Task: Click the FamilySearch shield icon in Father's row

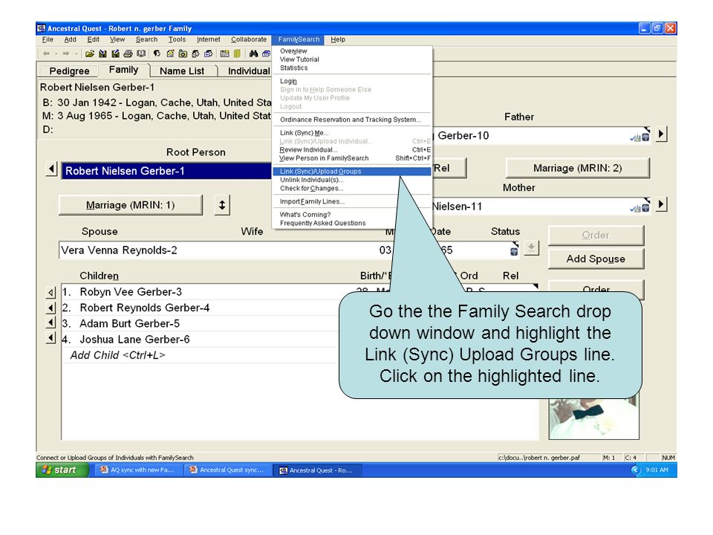Action: pyautogui.click(x=645, y=137)
